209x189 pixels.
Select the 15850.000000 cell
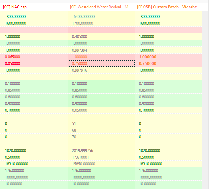pos(101,164)
